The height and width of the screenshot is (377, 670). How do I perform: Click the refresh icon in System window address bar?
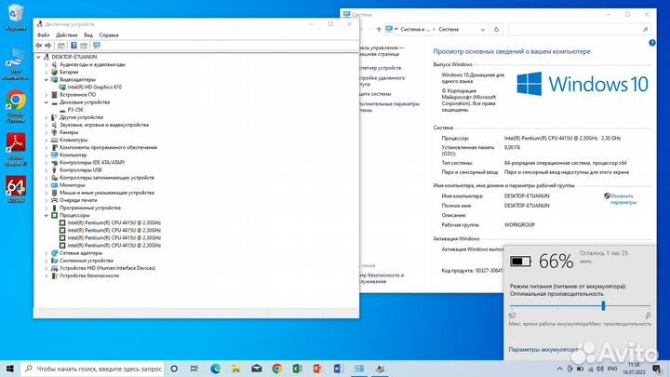tap(496, 30)
